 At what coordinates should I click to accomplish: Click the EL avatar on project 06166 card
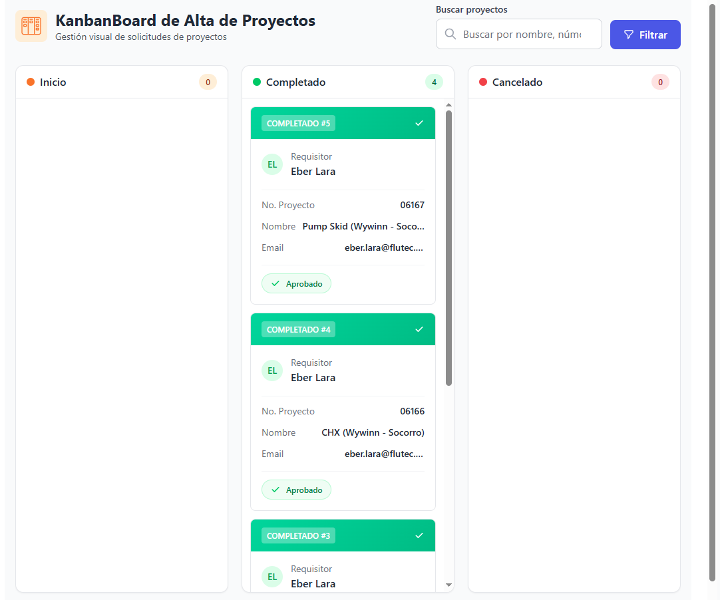272,371
